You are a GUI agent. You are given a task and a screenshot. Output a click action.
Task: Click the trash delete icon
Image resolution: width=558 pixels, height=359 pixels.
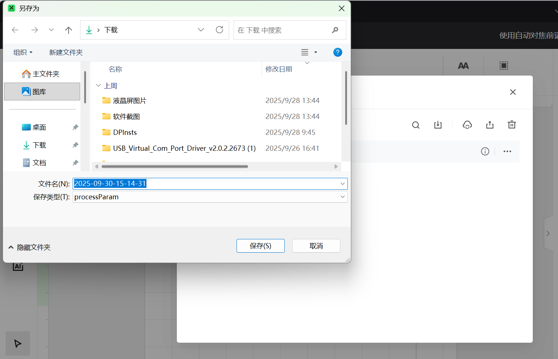tap(512, 125)
